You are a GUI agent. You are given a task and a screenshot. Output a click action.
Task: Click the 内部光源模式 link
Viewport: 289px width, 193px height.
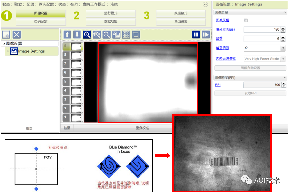(226, 59)
